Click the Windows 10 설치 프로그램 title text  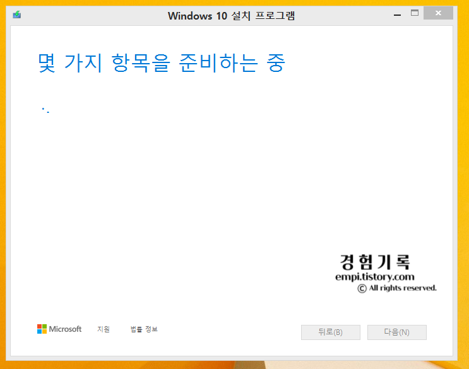231,16
